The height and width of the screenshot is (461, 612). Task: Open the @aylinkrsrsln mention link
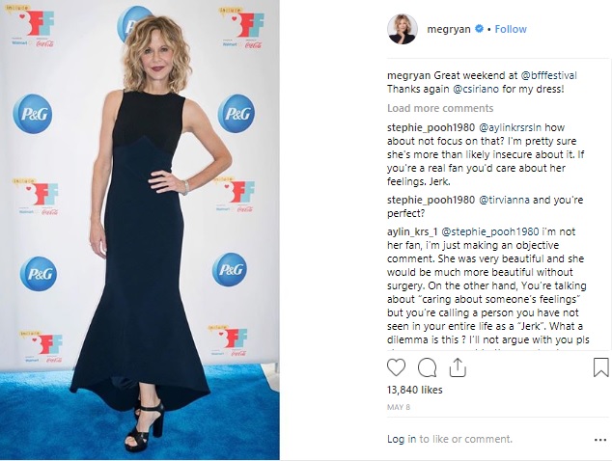[x=510, y=127]
